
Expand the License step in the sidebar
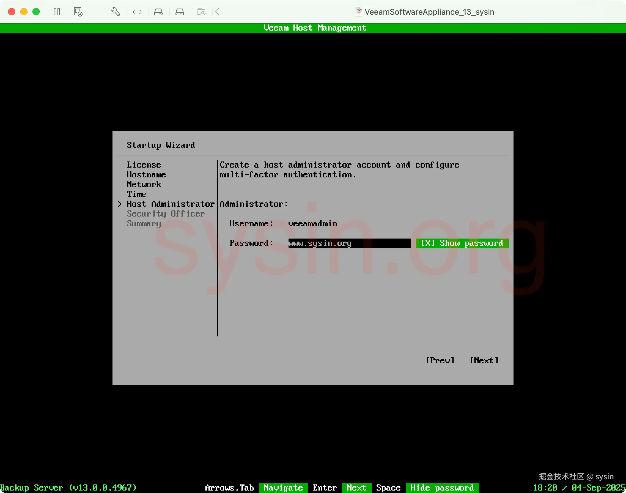(x=144, y=165)
